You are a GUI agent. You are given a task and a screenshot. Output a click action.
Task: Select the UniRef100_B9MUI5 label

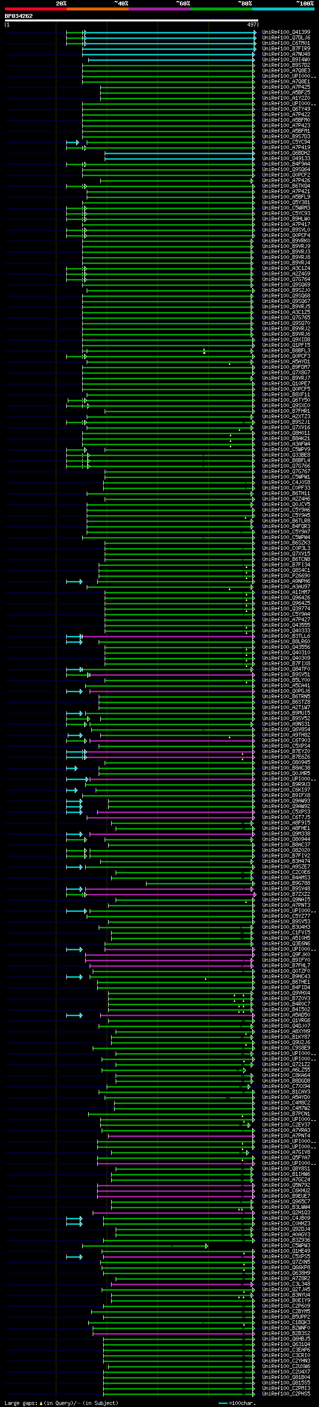286,713
